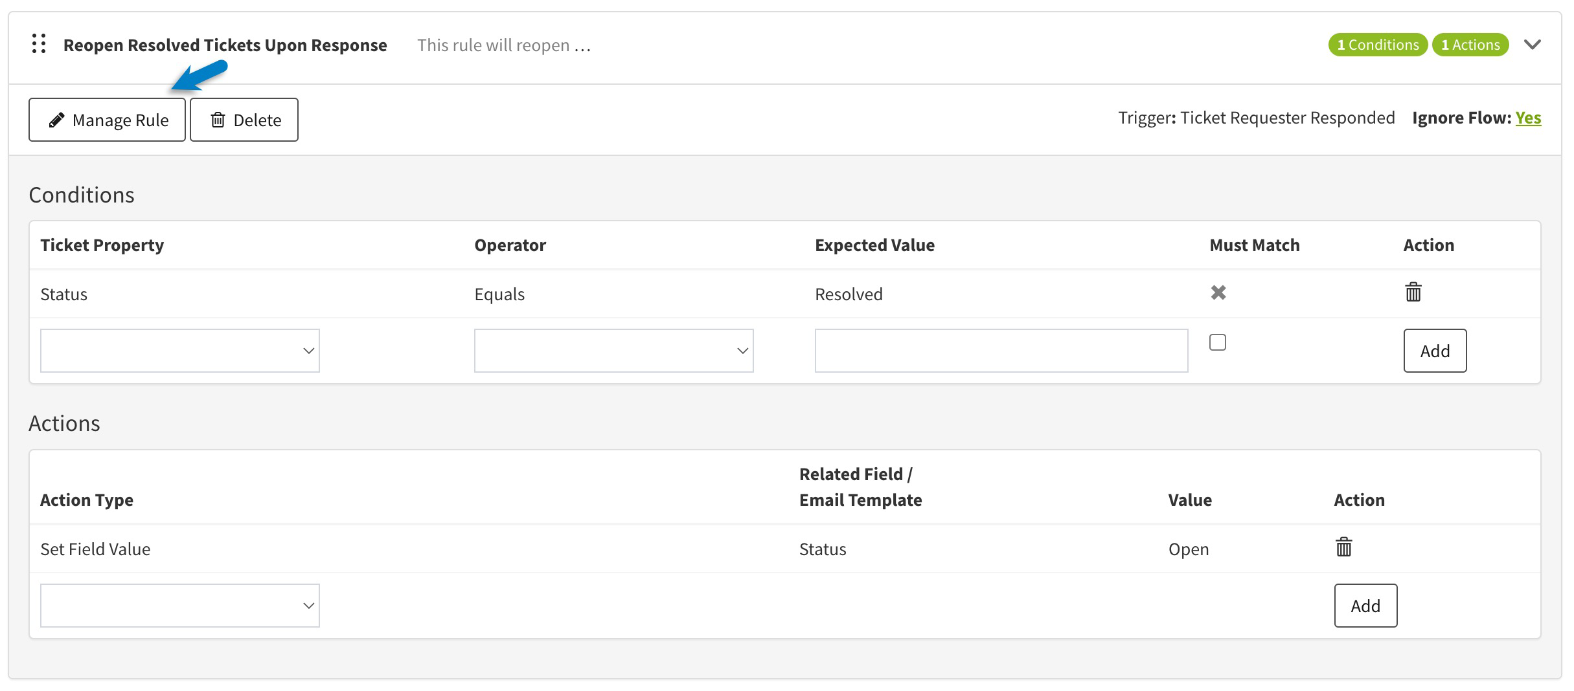Screen dimensions: 1574x691
Task: Open the Operator dropdown
Action: pos(613,351)
